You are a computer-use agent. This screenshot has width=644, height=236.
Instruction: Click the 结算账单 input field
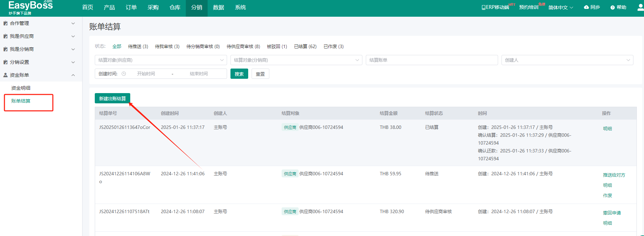431,60
